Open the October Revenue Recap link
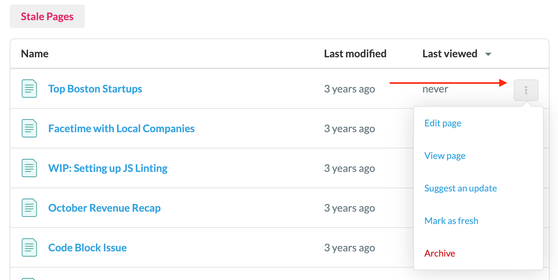 coord(104,208)
